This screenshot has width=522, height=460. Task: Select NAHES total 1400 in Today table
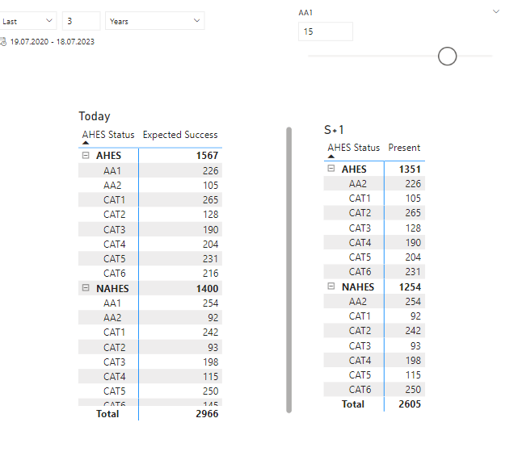pos(207,288)
